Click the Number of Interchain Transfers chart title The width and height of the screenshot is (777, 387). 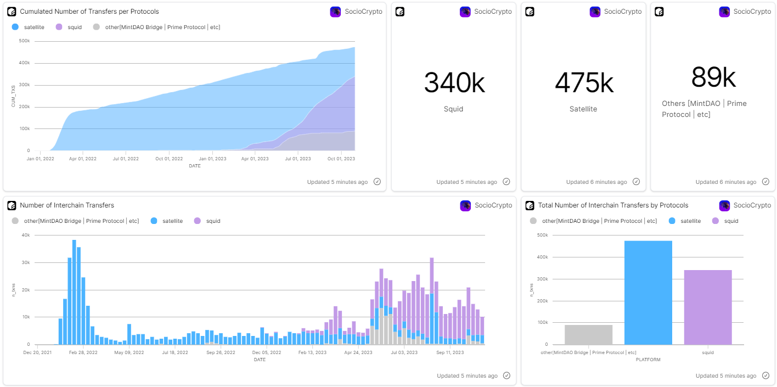67,205
